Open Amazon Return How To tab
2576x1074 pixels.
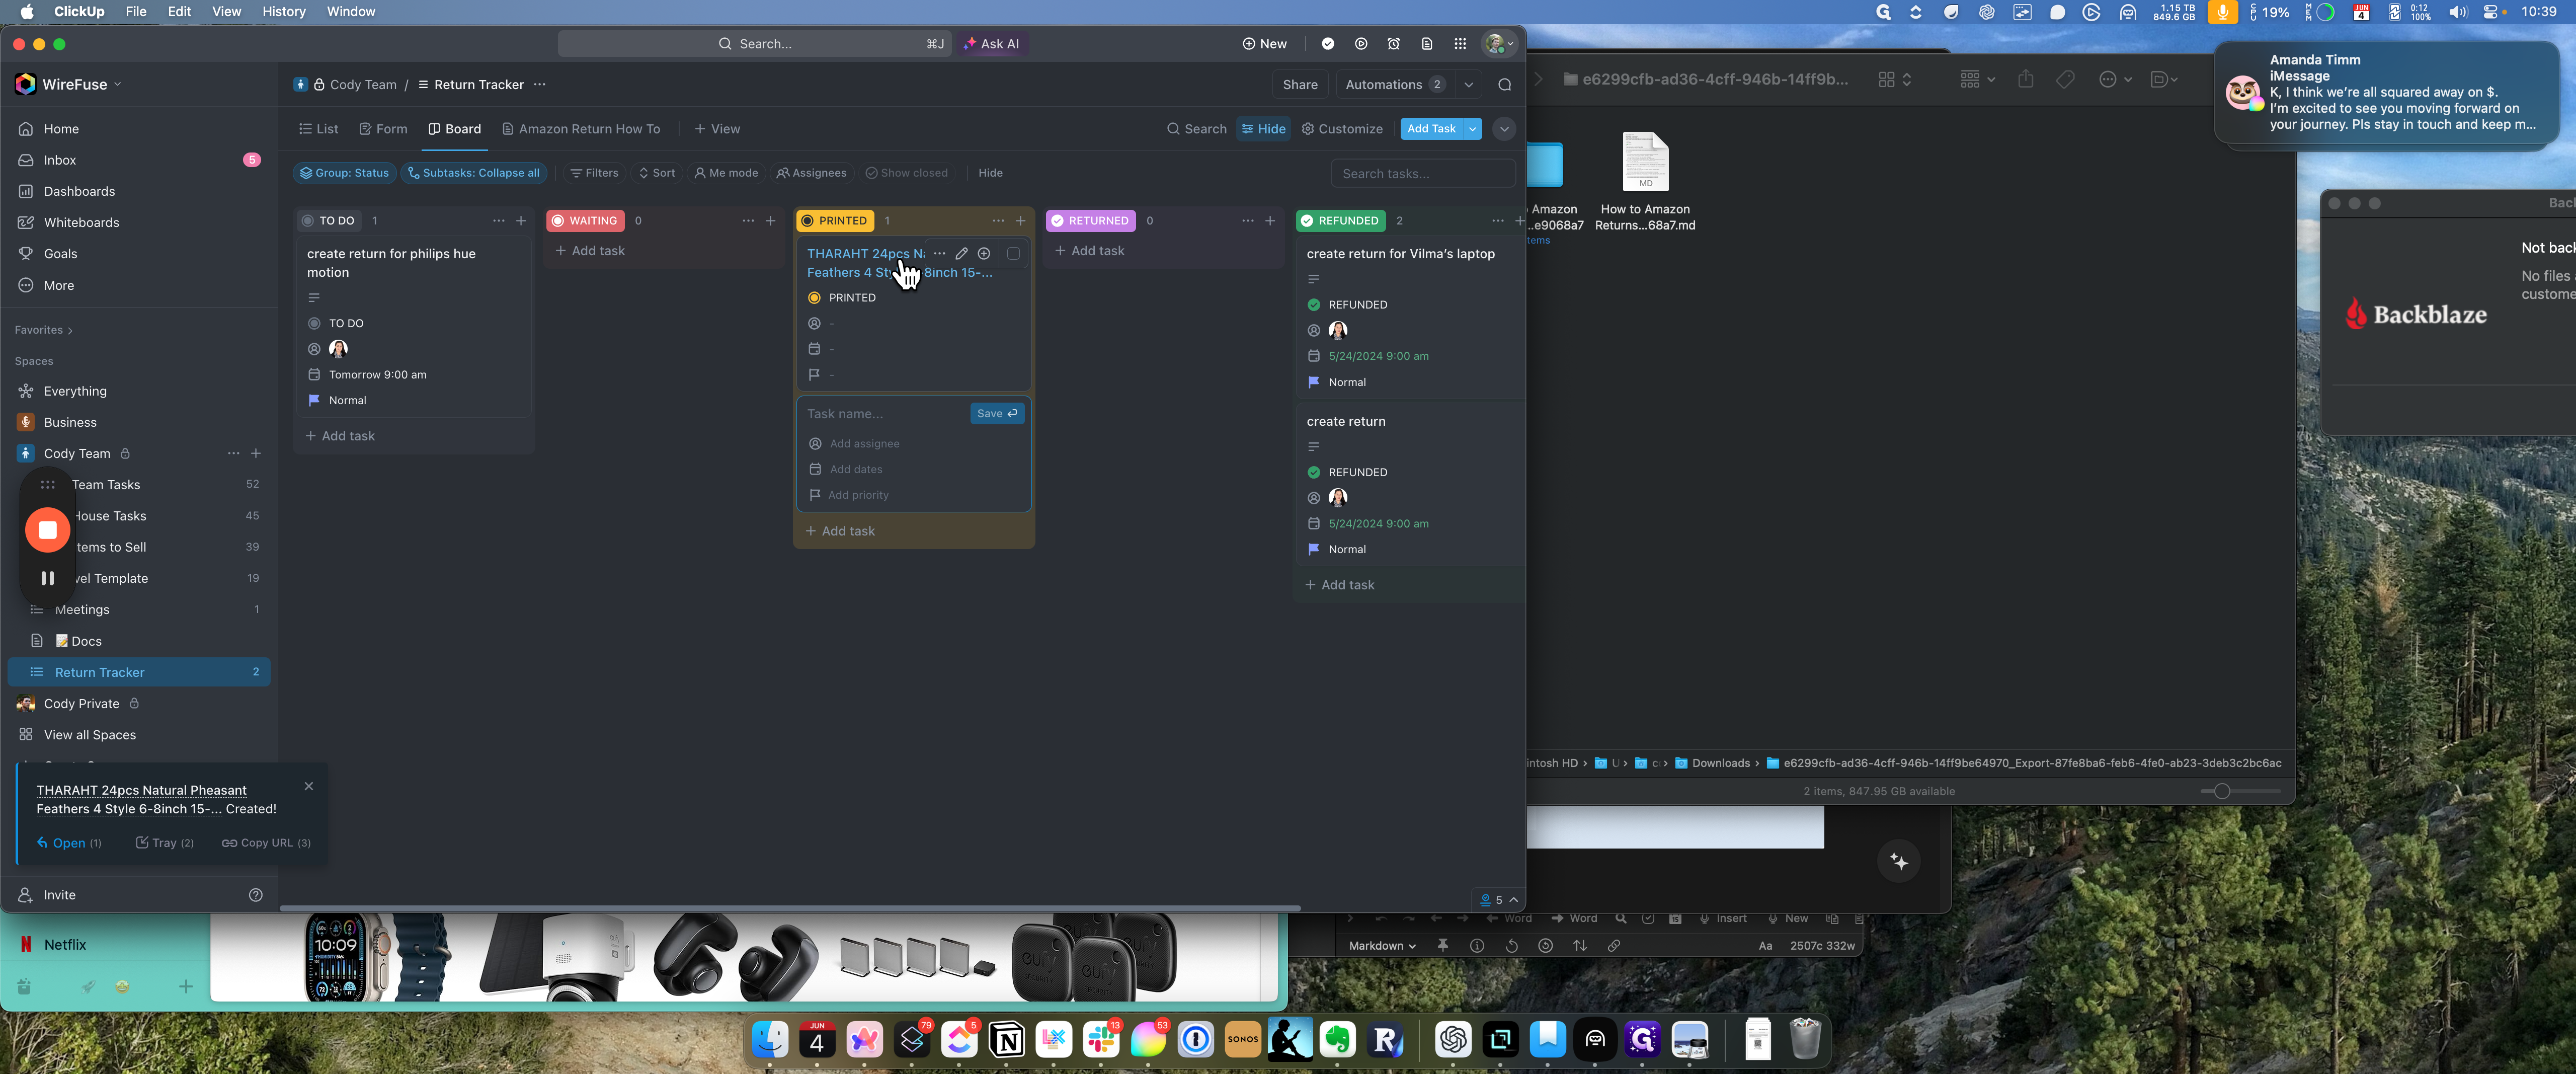580,129
